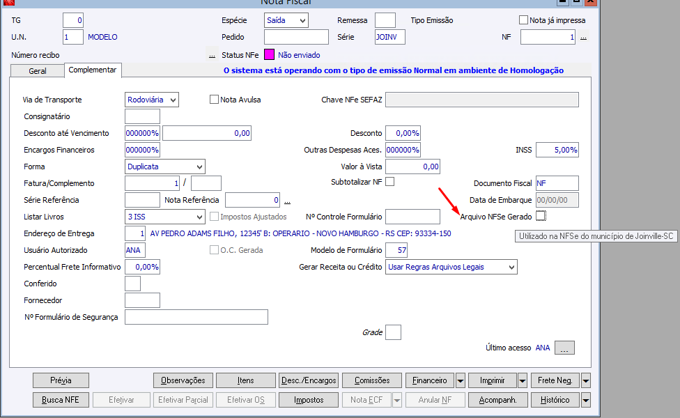Image resolution: width=680 pixels, height=418 pixels.
Task: Click the Pedido input field
Action: (296, 37)
